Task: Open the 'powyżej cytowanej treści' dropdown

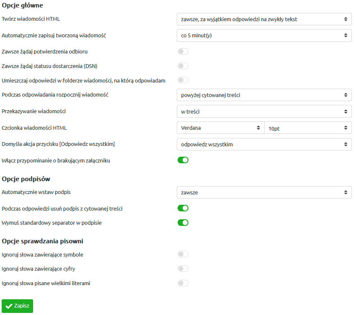Action: 264,95
